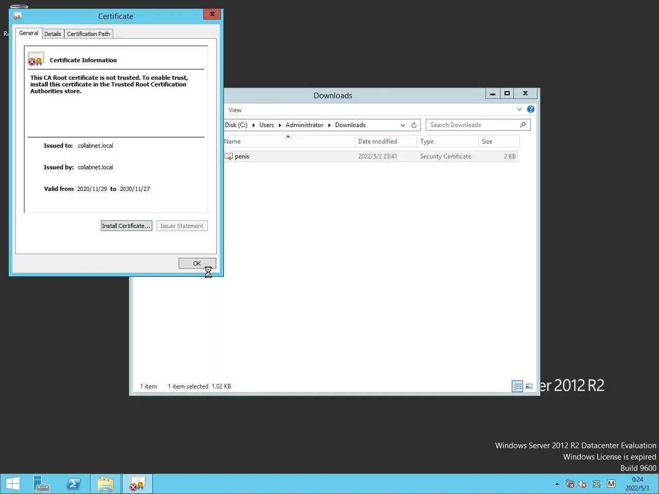
Task: Click the Downloads window help icon
Action: [531, 109]
